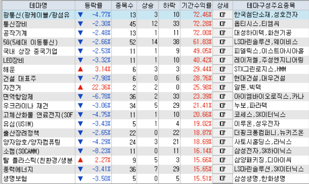
Task: Select the 5G(5세대 이동통신) theme name
Action: pyautogui.click(x=30, y=42)
